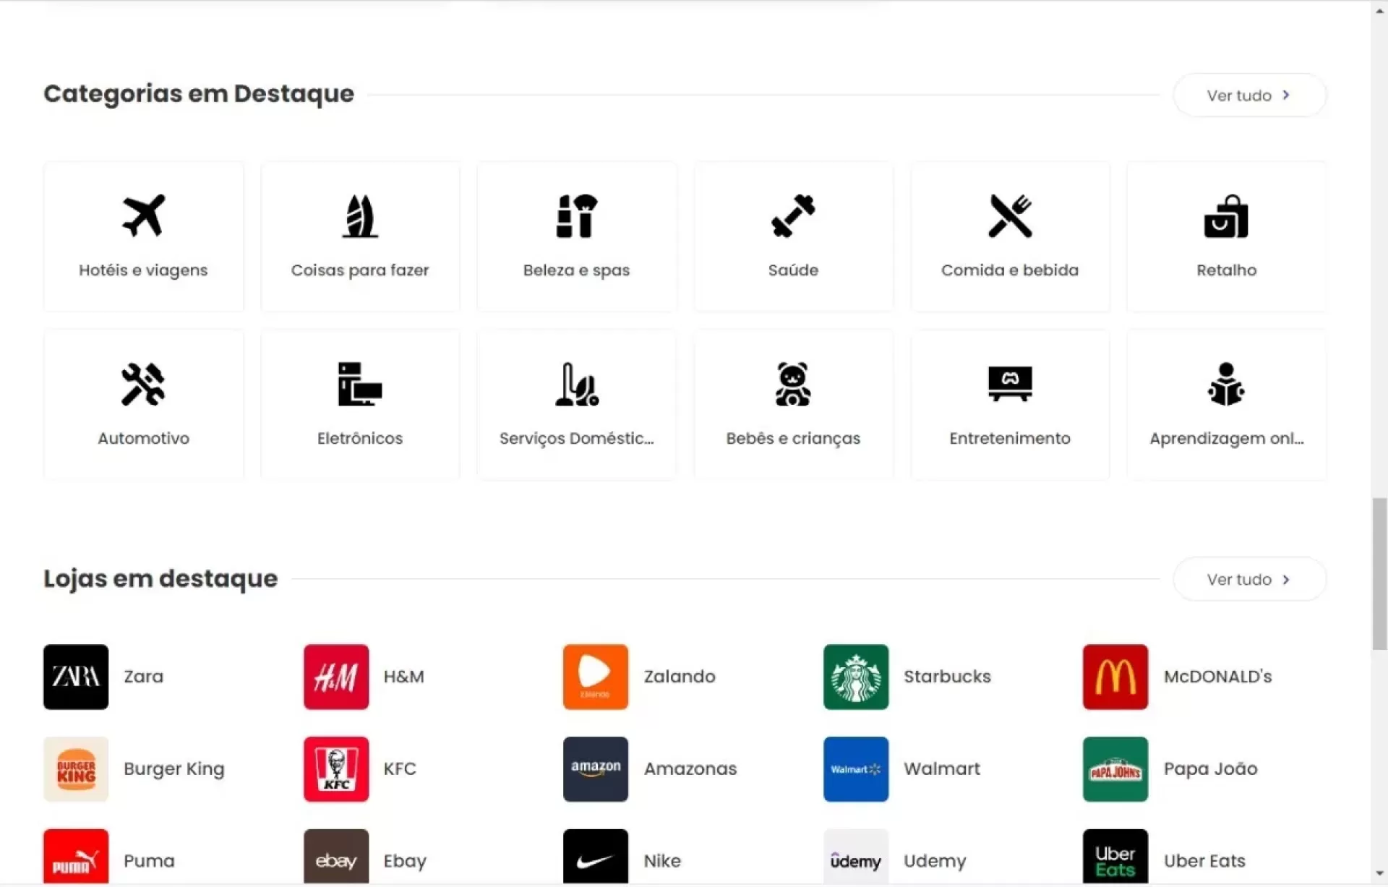Expand Ver tudo for Lojas em destaque
The height and width of the screenshot is (887, 1388).
click(1248, 579)
